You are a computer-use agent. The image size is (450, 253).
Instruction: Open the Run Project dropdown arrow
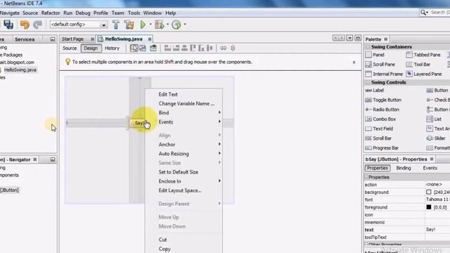(x=150, y=25)
